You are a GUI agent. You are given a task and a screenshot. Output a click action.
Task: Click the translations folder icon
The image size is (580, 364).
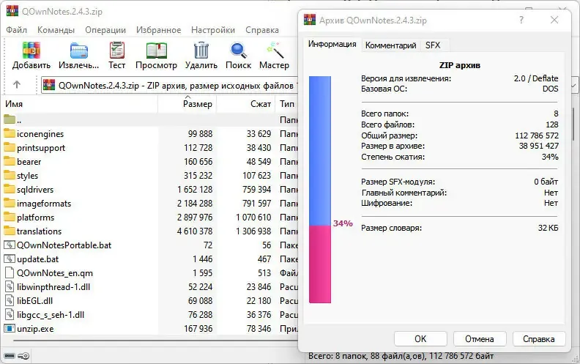(x=10, y=231)
